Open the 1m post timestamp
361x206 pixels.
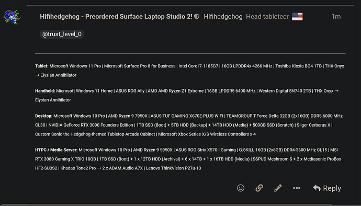point(336,17)
